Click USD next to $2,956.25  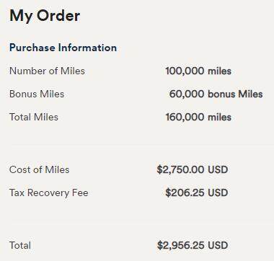[x=218, y=245]
